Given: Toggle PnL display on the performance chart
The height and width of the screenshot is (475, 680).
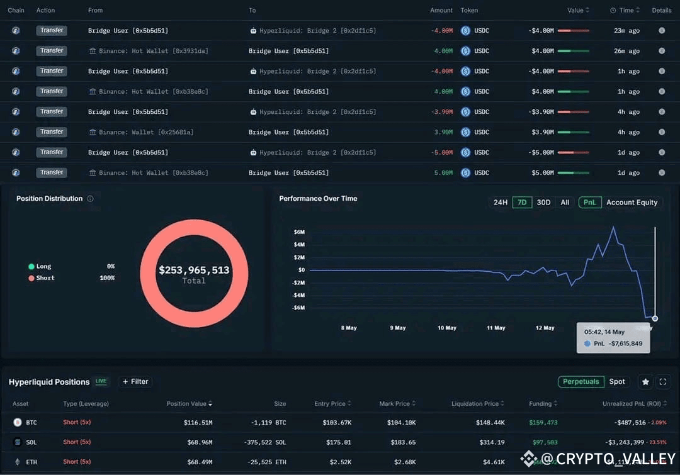Looking at the screenshot, I should (x=590, y=202).
